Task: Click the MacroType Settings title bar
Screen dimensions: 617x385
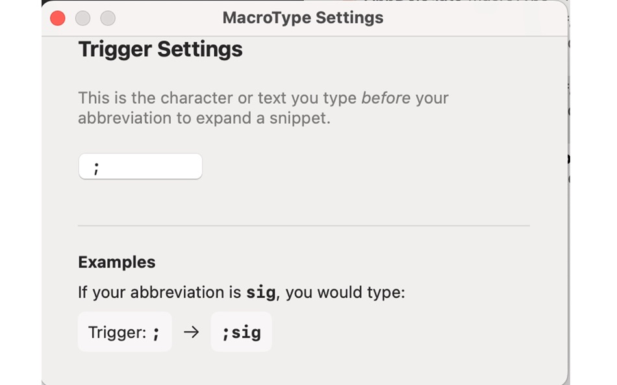Action: point(302,17)
